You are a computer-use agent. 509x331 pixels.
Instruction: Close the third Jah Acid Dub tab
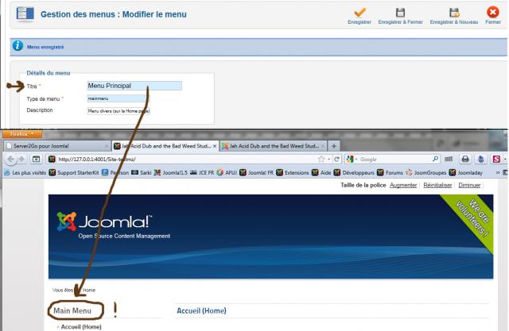[322, 146]
